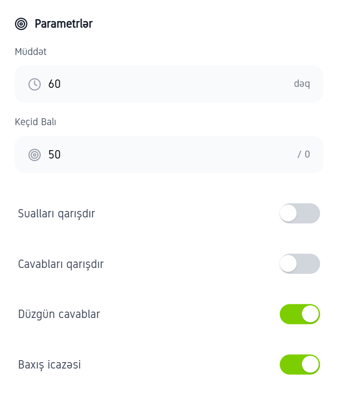
Task: Click the Müddət field label
Action: point(30,51)
